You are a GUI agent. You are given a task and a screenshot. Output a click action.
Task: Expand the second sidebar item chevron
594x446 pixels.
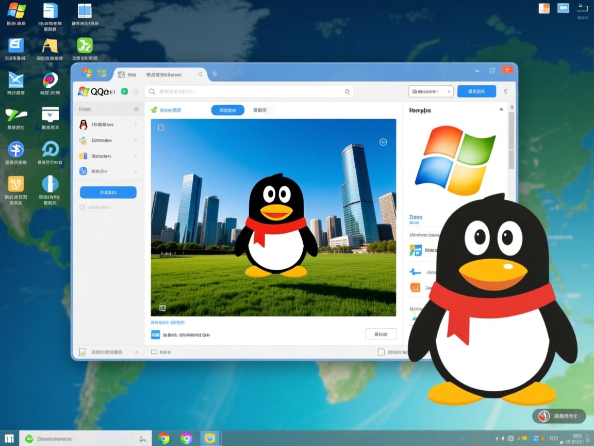[136, 140]
